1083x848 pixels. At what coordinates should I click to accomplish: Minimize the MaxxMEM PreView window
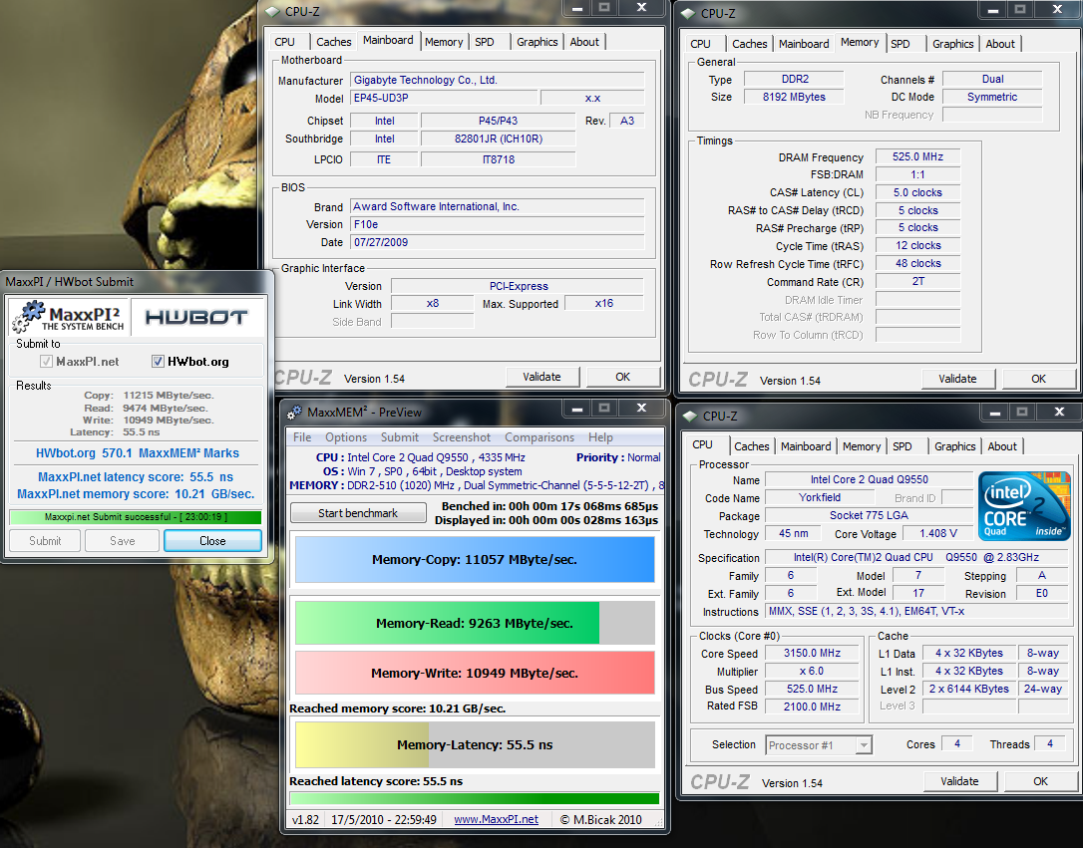pos(576,409)
